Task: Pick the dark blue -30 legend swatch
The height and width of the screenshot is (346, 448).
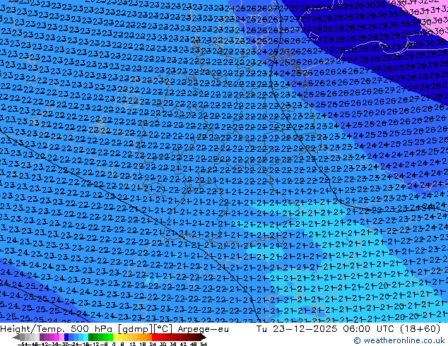Action: [x=66, y=337]
